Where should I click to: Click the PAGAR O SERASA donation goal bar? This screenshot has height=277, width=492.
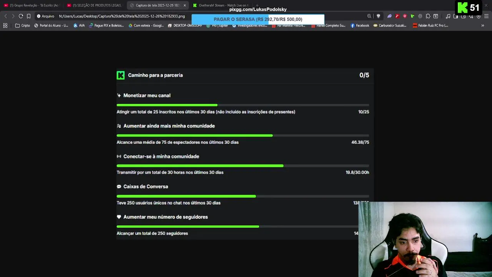(258, 19)
